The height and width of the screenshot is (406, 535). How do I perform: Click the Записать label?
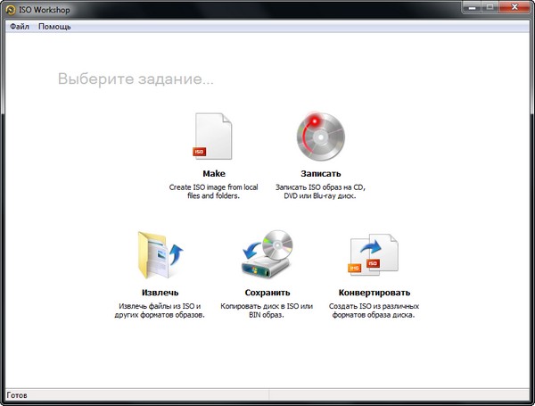pos(321,173)
